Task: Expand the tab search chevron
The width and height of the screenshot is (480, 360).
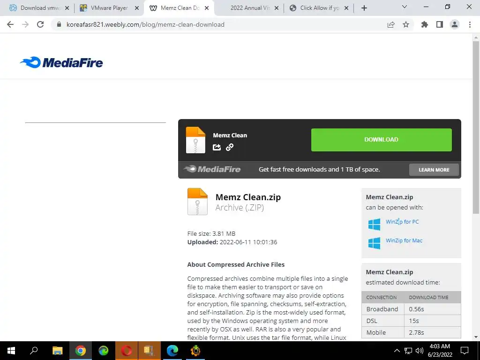Action: [x=405, y=7]
